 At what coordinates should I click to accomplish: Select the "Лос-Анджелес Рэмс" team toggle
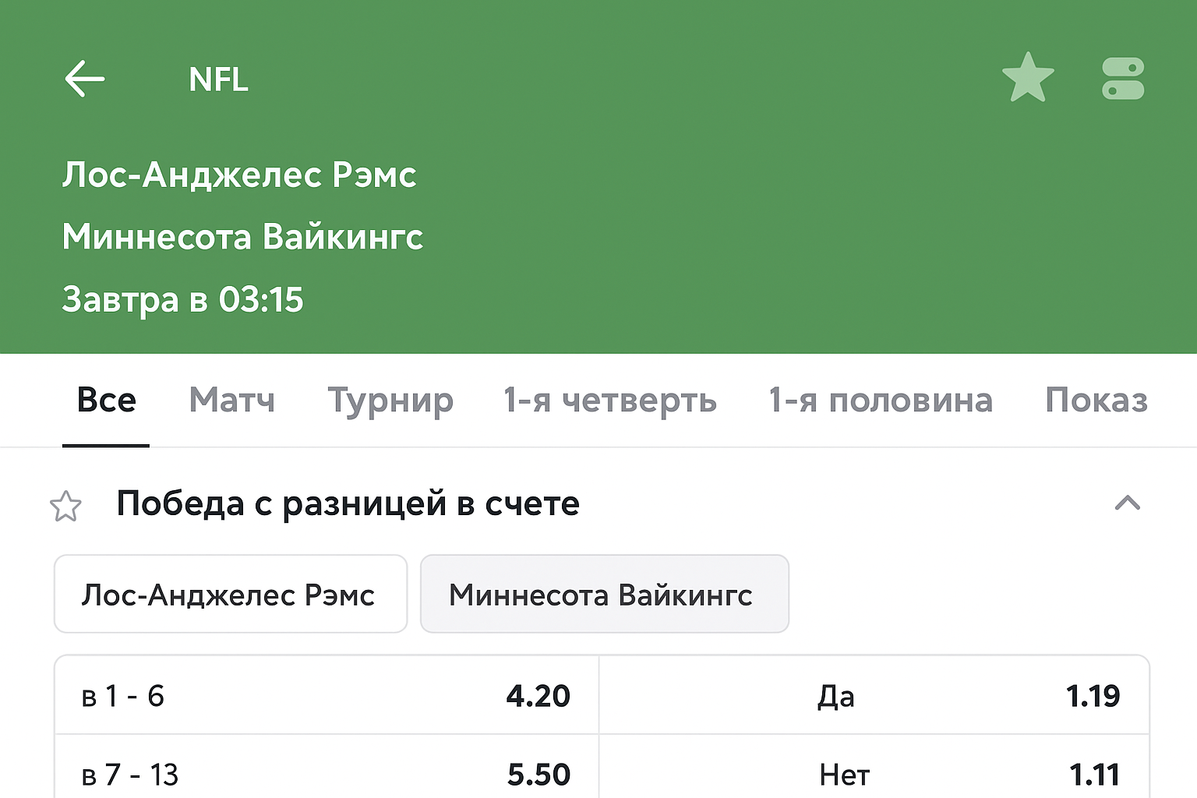[230, 595]
